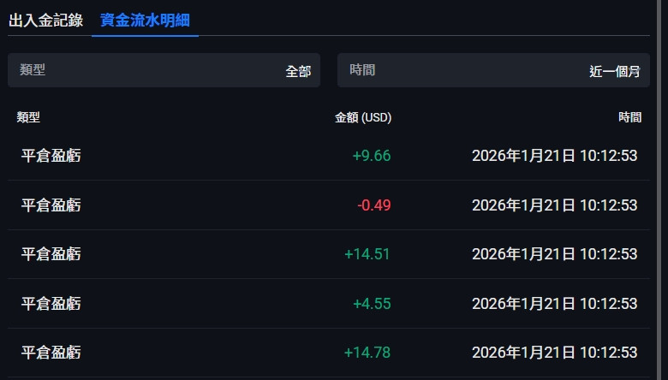Click the 金額 (USD) column header

362,117
